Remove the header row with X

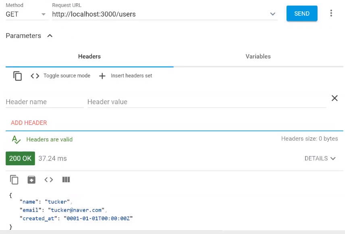(335, 98)
